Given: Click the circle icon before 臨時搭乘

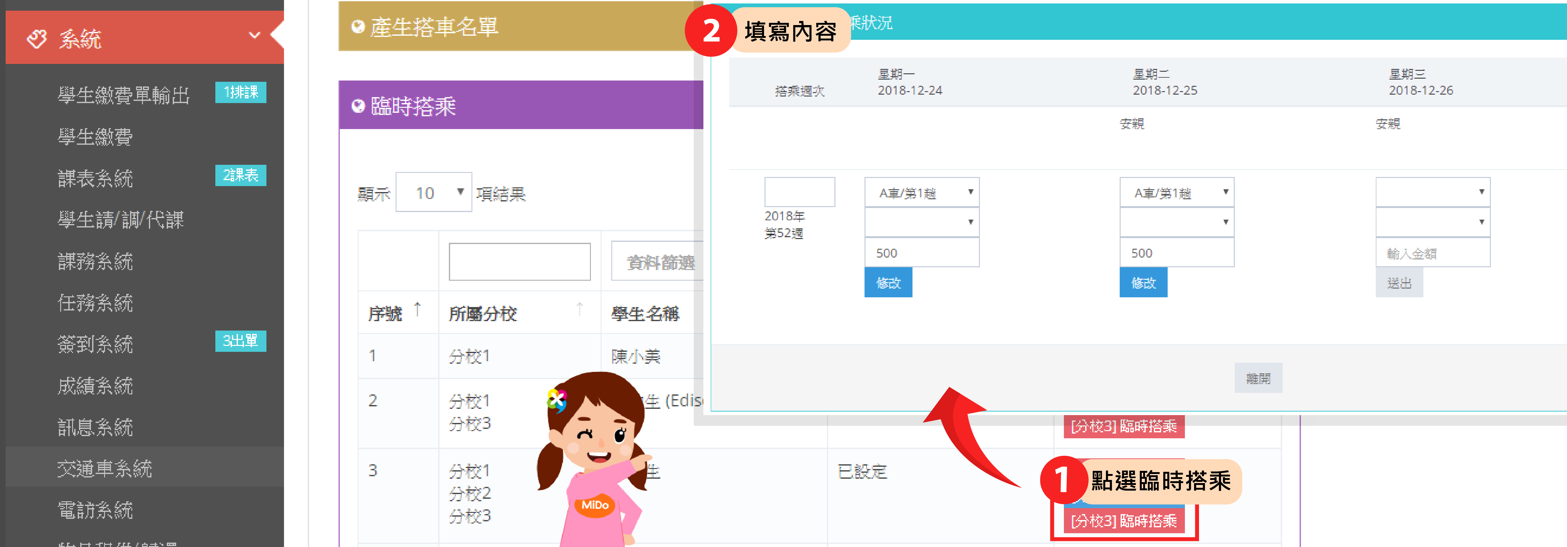Looking at the screenshot, I should (x=358, y=106).
